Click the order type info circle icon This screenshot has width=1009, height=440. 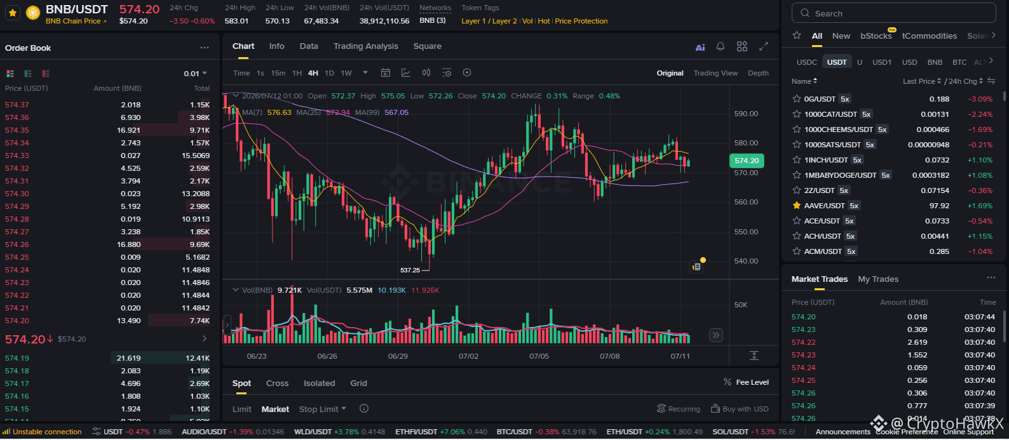click(x=364, y=409)
